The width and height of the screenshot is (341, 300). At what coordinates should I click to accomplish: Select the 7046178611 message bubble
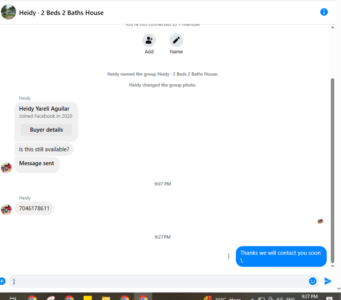[x=34, y=208]
